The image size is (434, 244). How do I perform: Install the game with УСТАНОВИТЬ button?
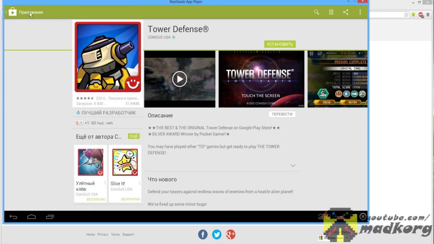[280, 44]
